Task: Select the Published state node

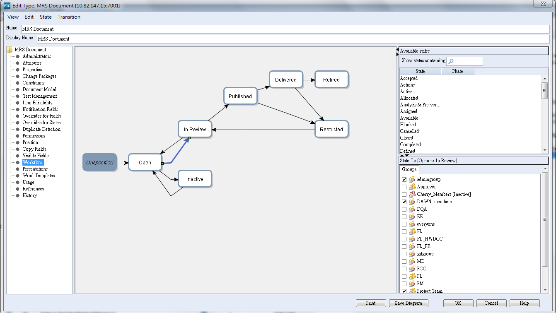Action: (x=240, y=96)
